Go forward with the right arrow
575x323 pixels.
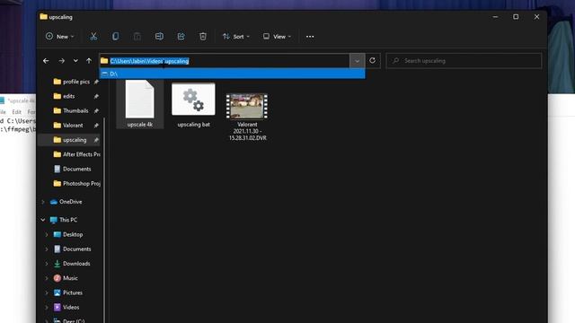coord(62,61)
